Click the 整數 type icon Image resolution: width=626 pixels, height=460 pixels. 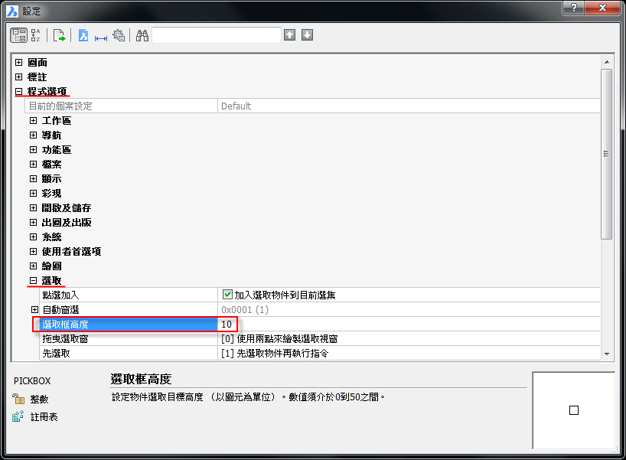(18, 399)
